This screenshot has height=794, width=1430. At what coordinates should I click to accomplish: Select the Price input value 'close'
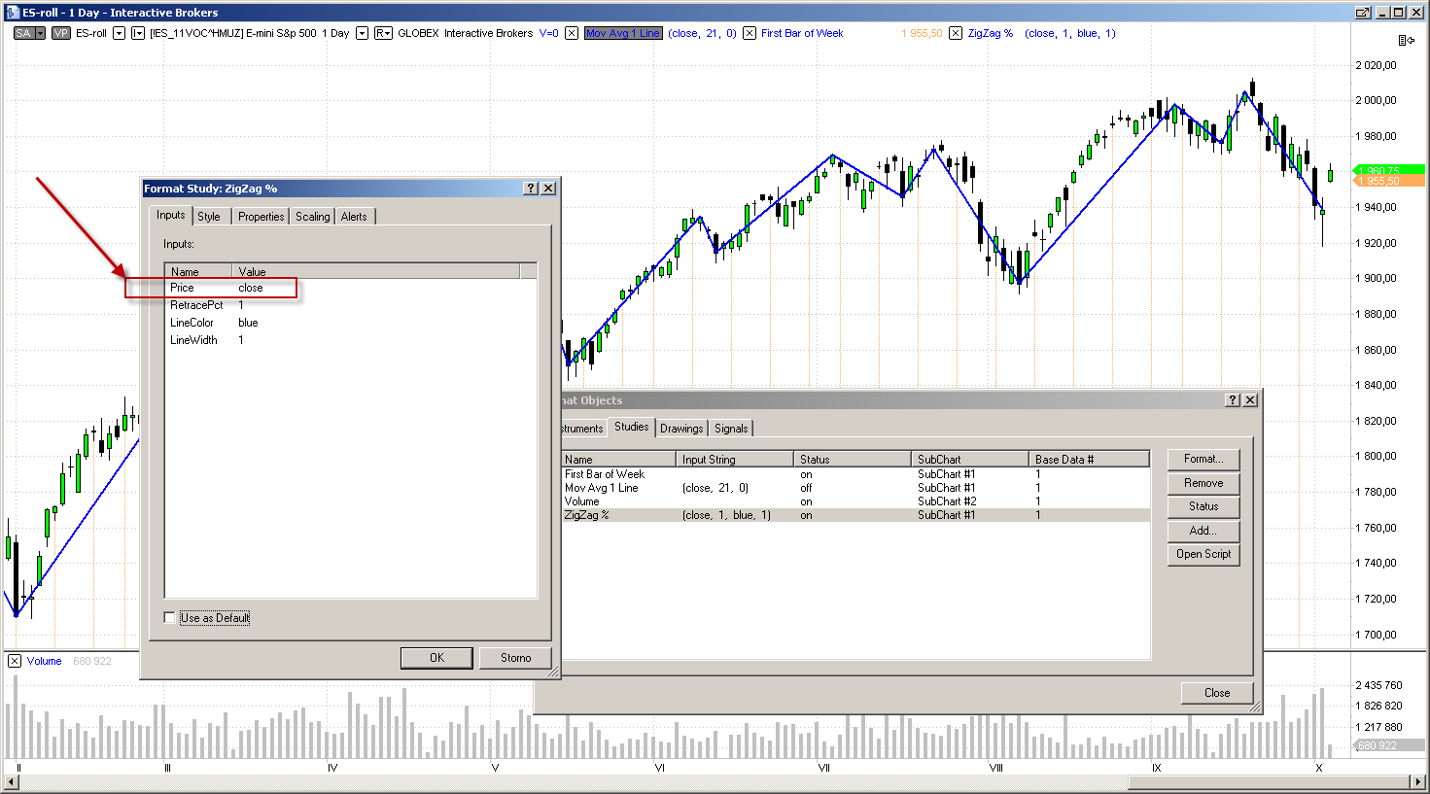[x=251, y=288]
